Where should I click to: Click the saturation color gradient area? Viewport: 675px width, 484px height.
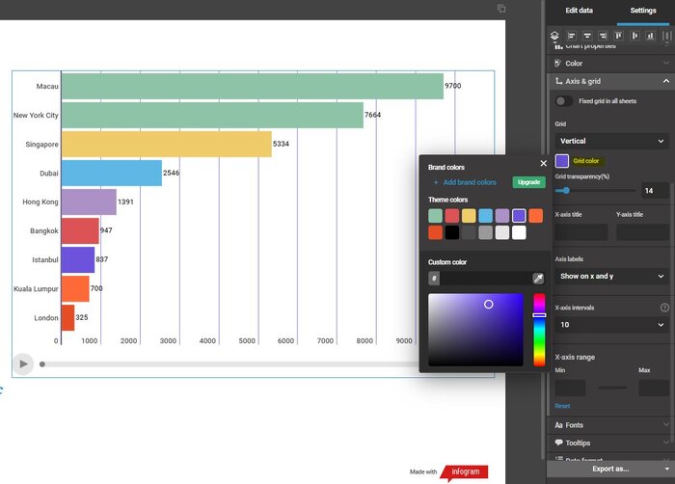475,330
